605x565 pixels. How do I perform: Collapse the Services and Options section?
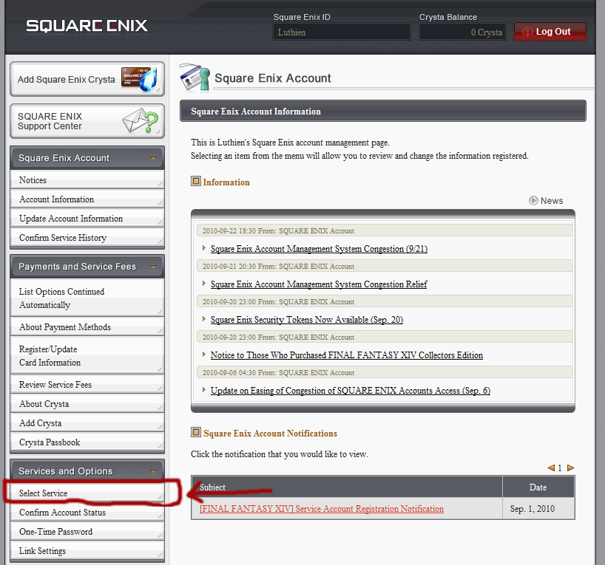pos(153,471)
